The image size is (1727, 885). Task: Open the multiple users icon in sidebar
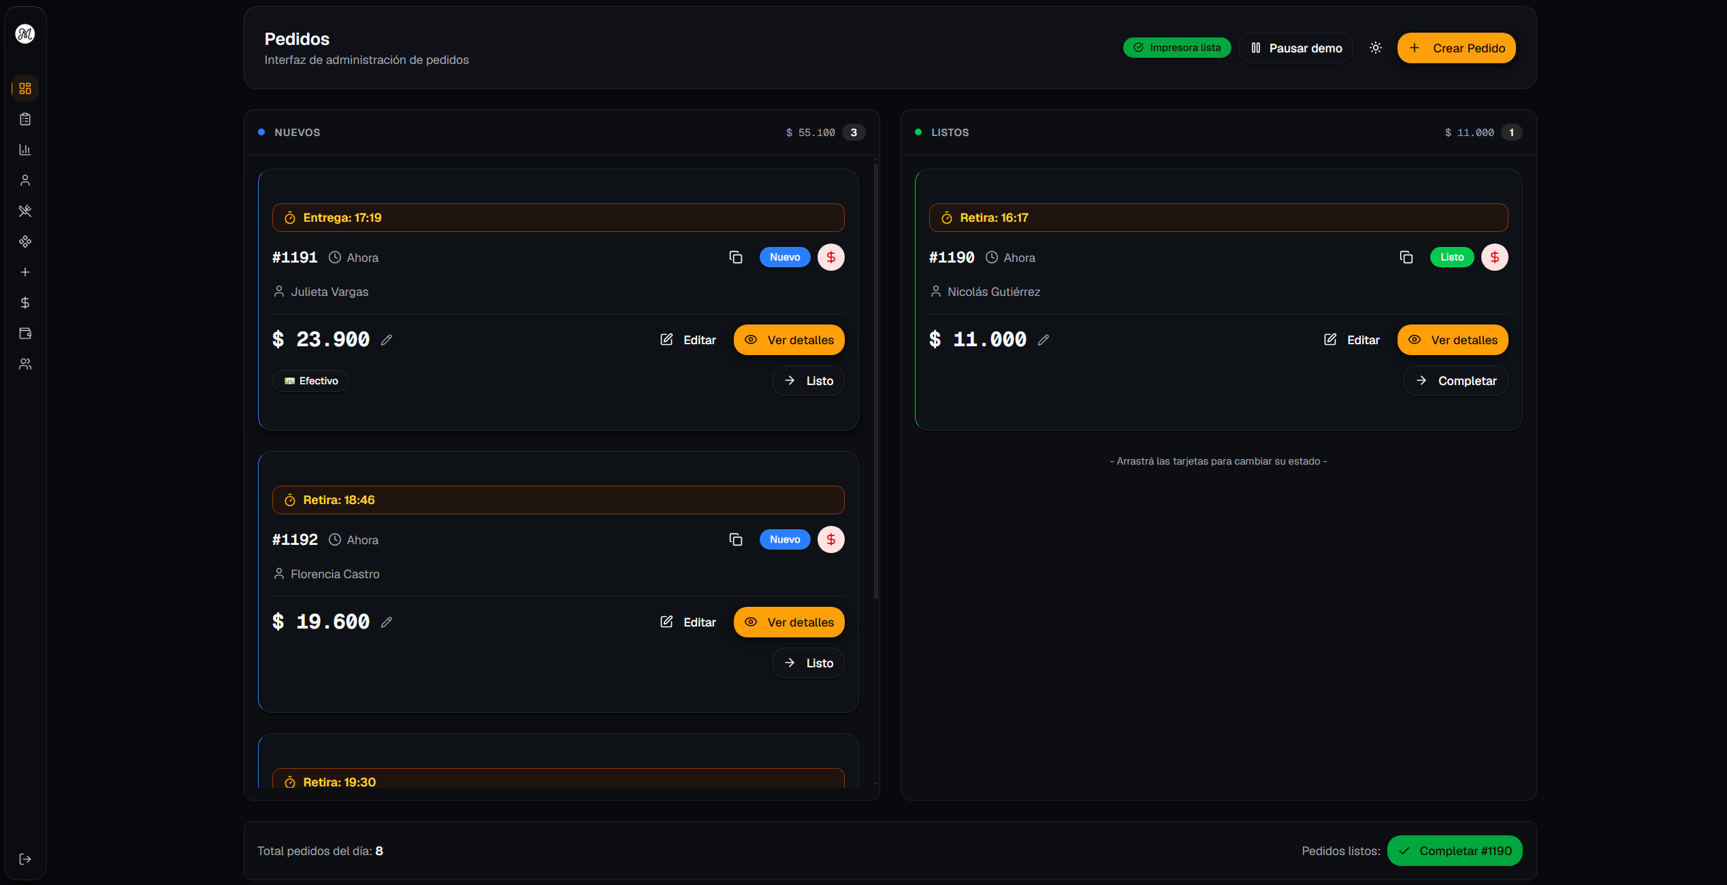click(x=25, y=364)
